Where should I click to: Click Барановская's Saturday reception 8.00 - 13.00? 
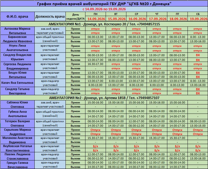pyautogui.click(x=198, y=37)
